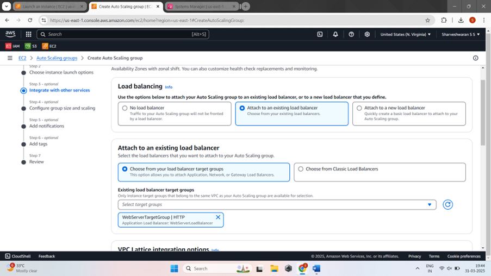Screen dimensions: 491x276
Task: Open CloudShell from footer
Action: (18, 256)
